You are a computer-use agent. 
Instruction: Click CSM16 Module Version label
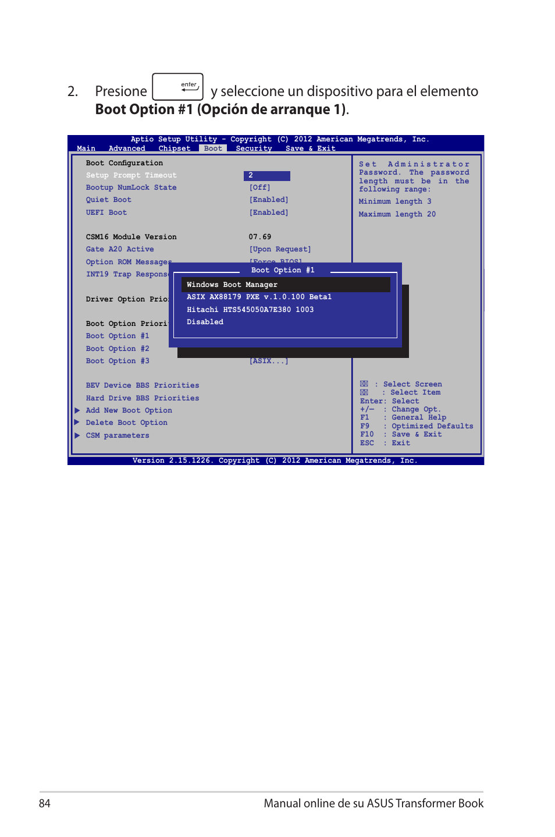point(131,237)
